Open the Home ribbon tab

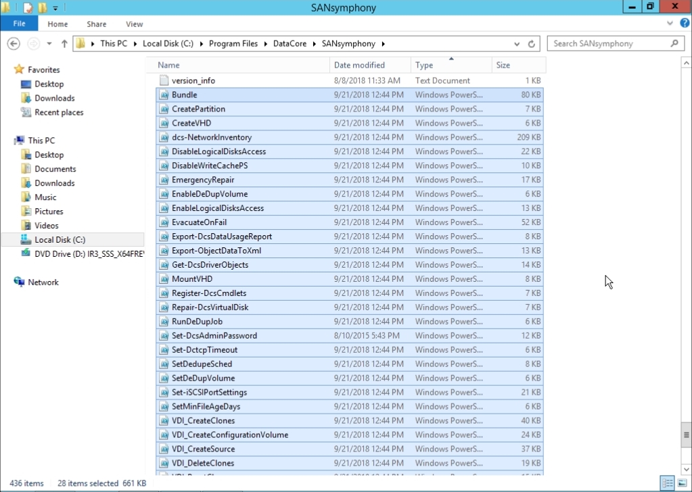[x=57, y=24]
